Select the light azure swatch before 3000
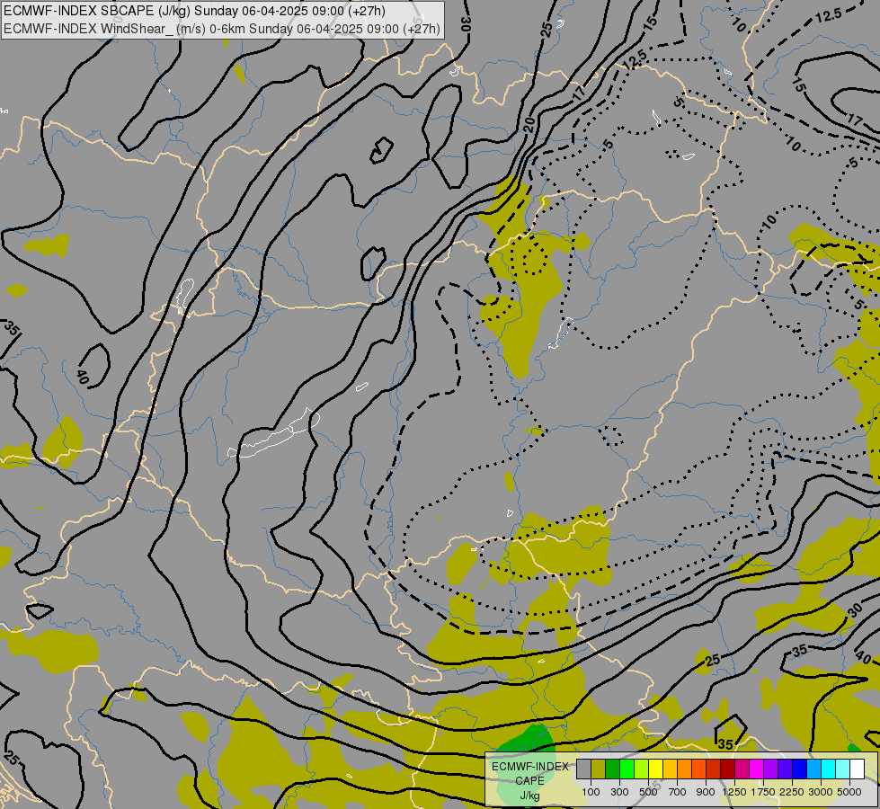 813,769
